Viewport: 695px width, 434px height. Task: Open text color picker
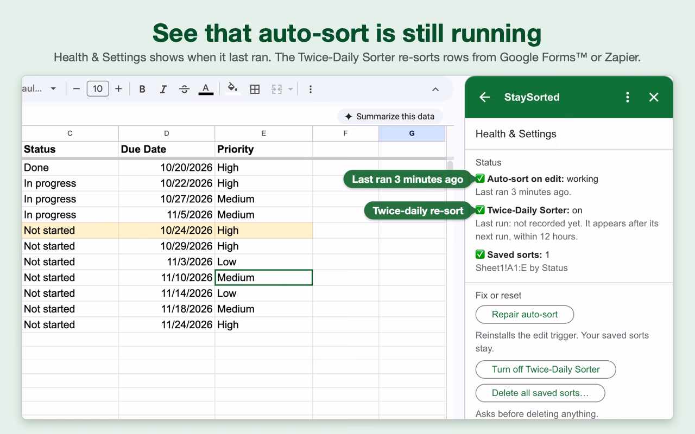(206, 89)
